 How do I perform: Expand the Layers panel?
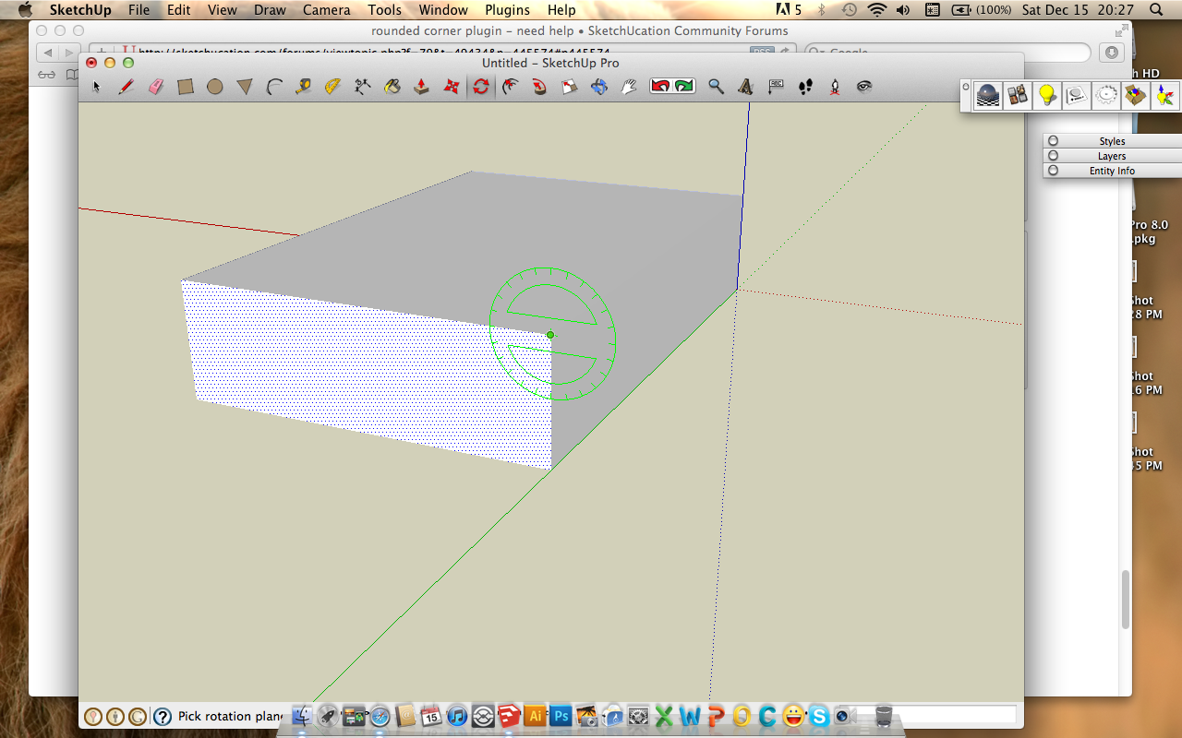(x=1112, y=156)
